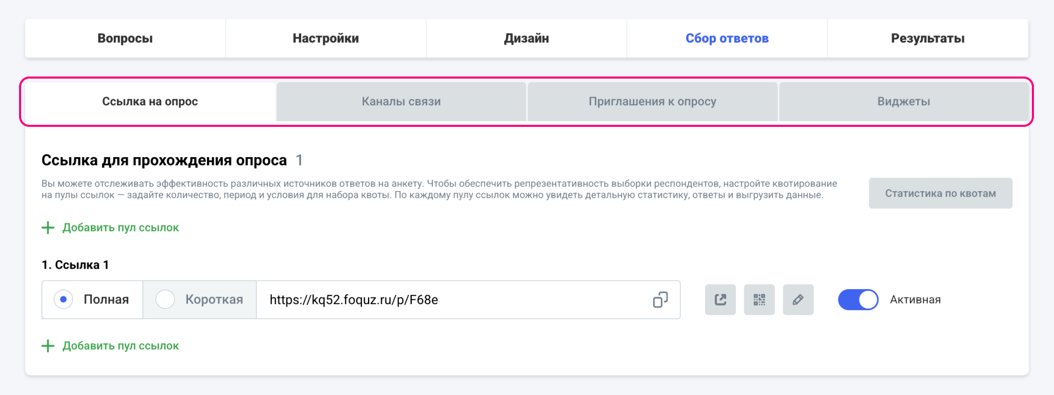Viewport: 1054px width, 395px height.
Task: Open Приглашения к опросу subtab
Action: click(x=652, y=102)
